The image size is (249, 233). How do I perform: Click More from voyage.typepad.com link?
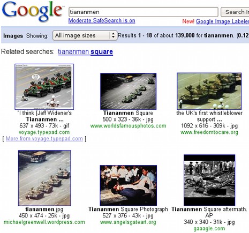pyautogui.click(x=44, y=139)
